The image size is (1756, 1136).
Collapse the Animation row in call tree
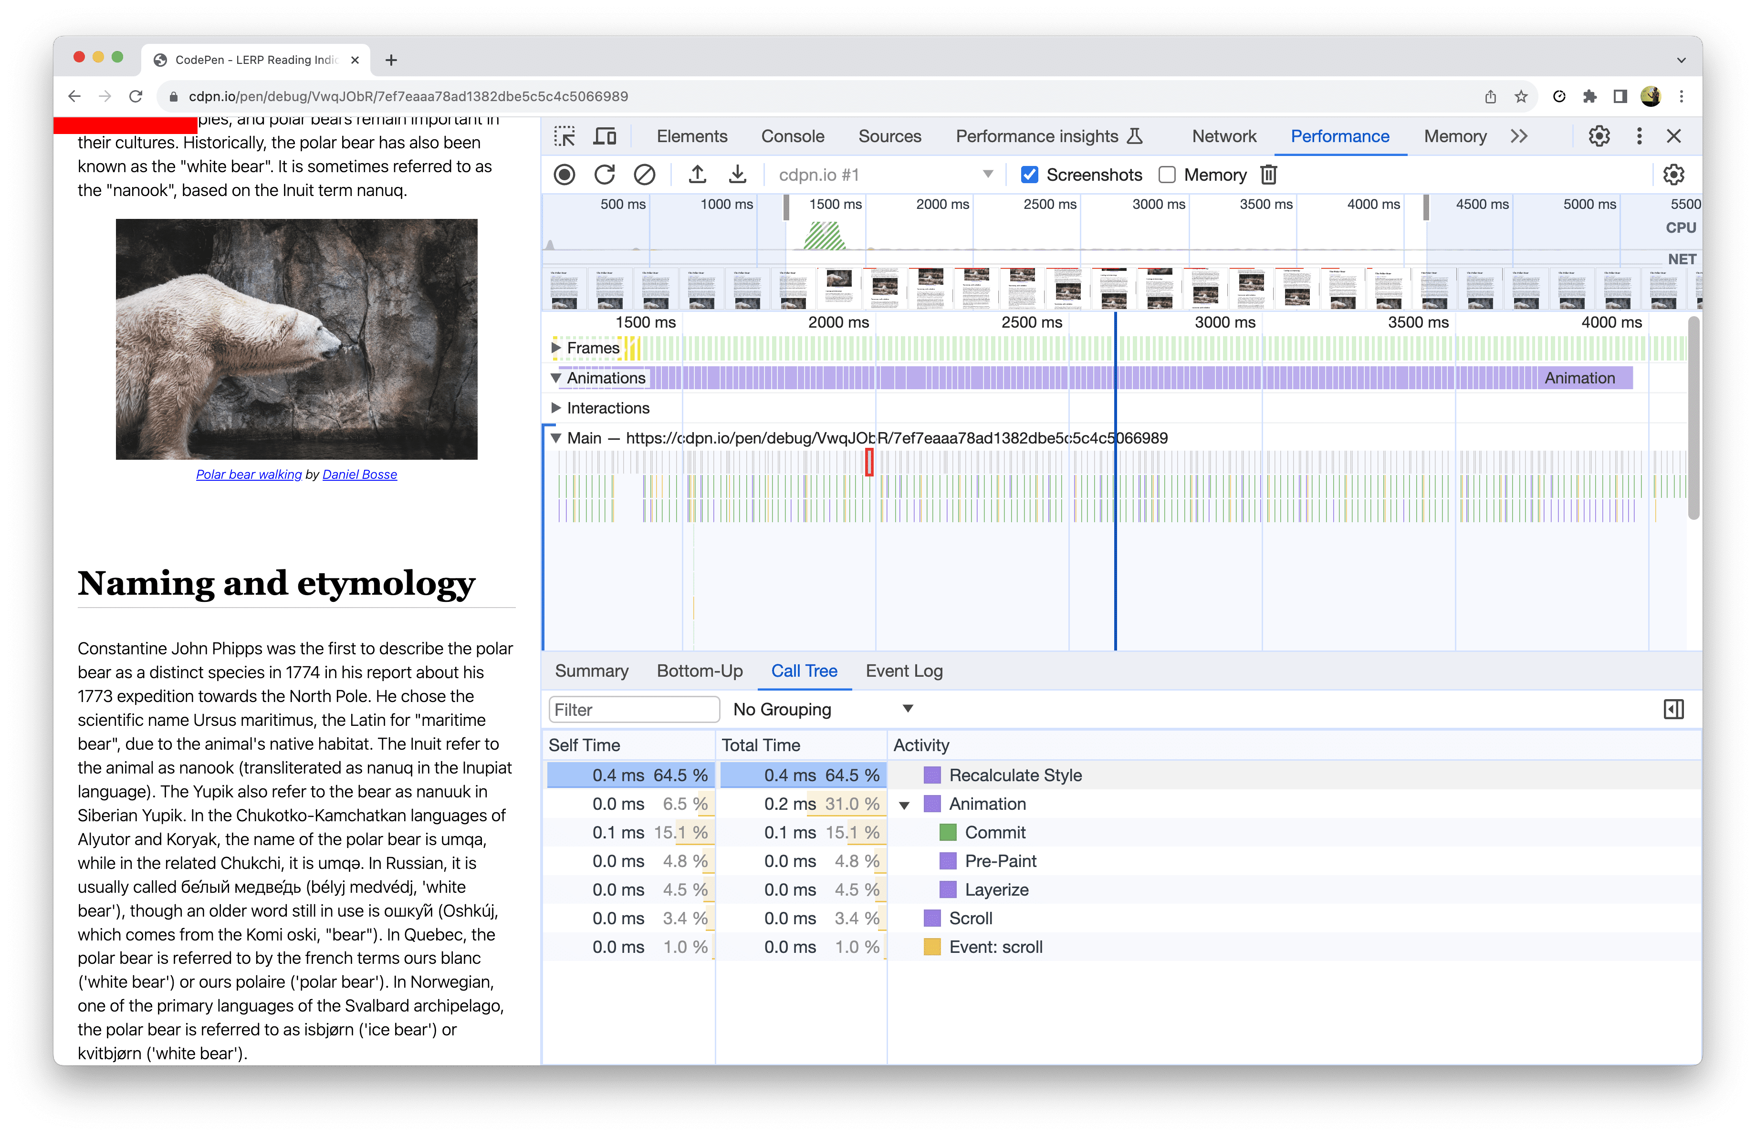pyautogui.click(x=904, y=805)
